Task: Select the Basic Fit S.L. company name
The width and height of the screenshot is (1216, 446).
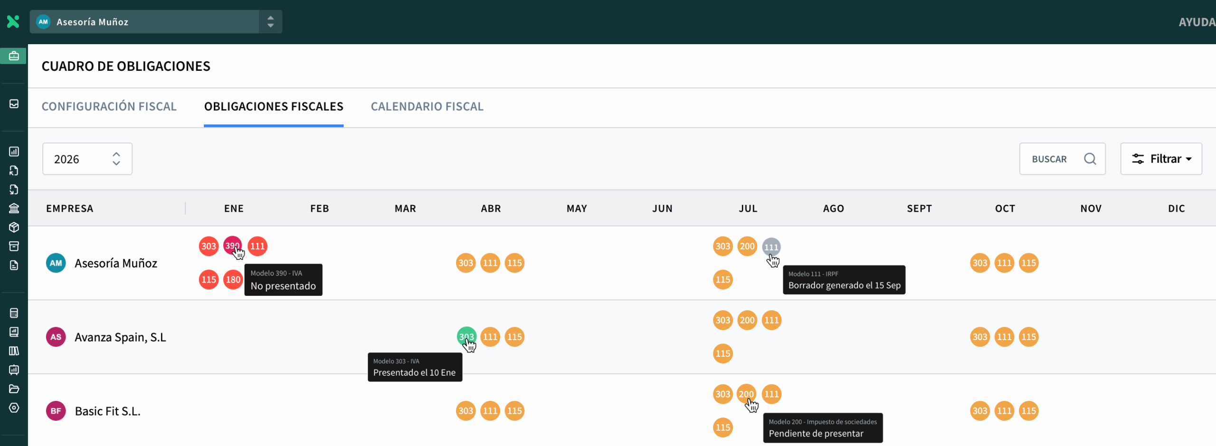Action: (108, 411)
